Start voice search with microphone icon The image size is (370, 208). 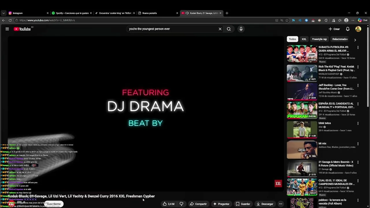pyautogui.click(x=241, y=29)
